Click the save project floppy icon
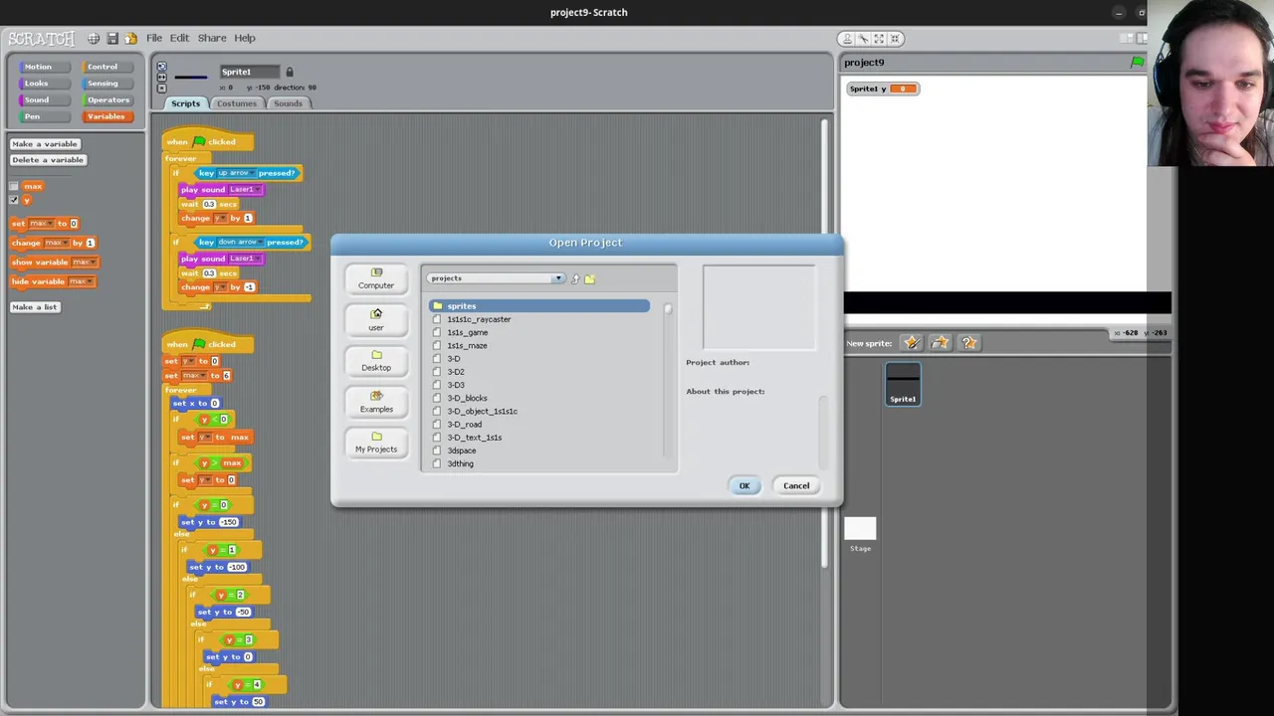Viewport: 1274px width, 716px height. click(x=112, y=38)
